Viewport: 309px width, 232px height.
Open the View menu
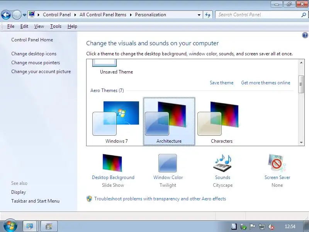[x=39, y=26]
